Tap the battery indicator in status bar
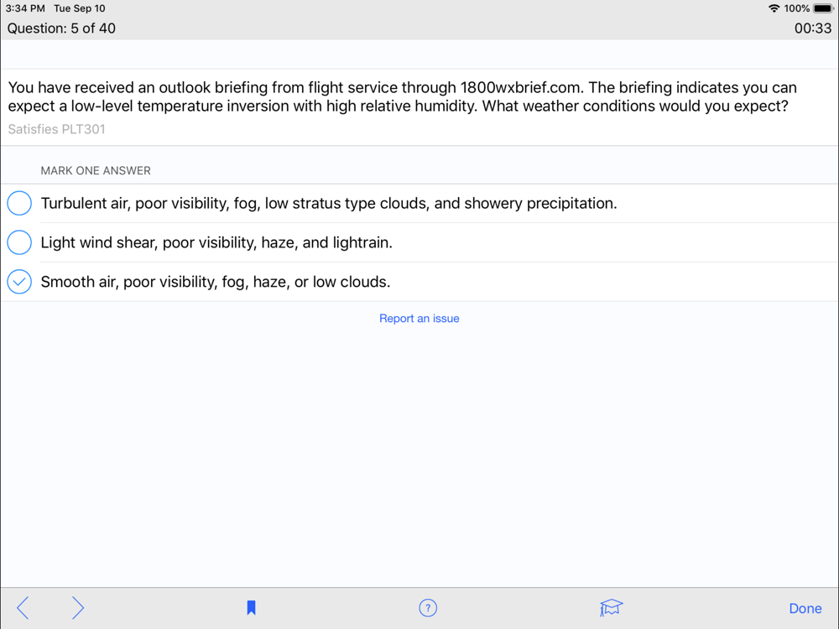 pyautogui.click(x=824, y=8)
